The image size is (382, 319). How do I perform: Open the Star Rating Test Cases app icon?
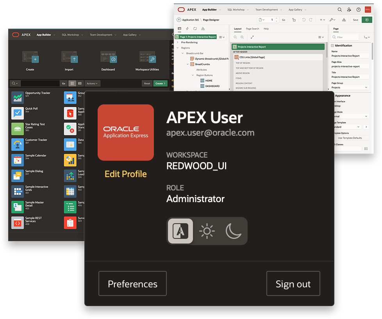18,129
